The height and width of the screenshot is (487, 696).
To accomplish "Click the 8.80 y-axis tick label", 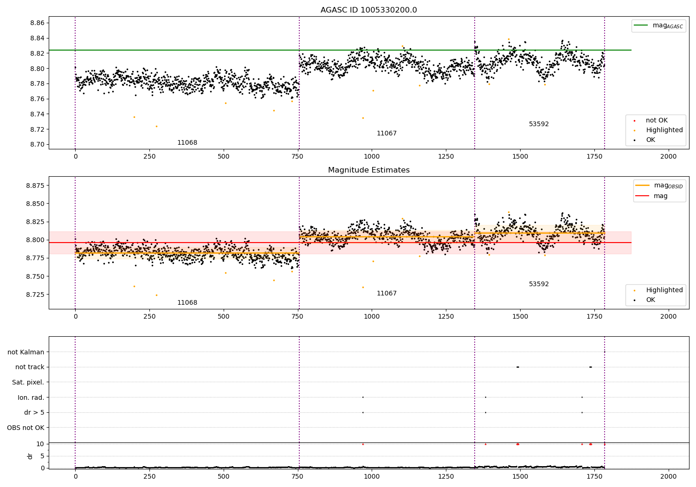I will [37, 69].
